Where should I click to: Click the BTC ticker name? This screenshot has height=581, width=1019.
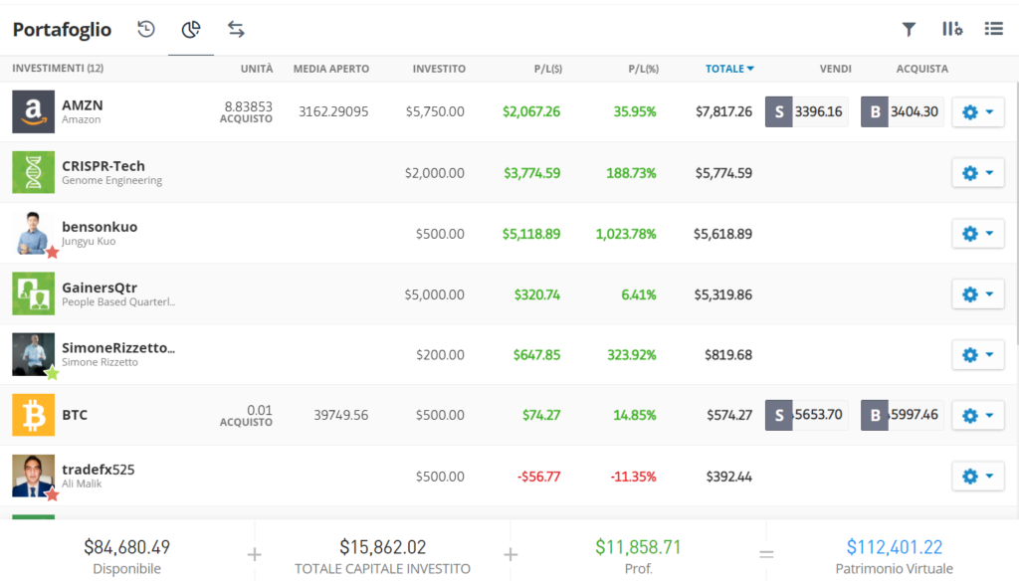point(75,415)
